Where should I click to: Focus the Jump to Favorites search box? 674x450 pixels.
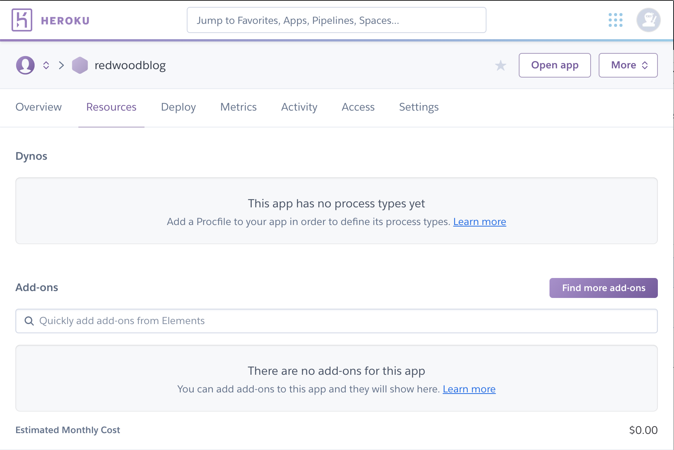click(336, 20)
